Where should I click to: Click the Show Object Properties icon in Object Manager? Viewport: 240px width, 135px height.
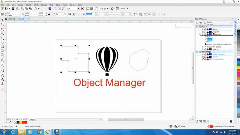(197, 23)
